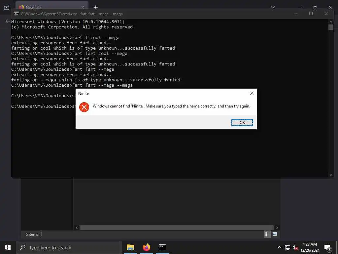Click the cmd.exe title bar icon
Image resolution: width=338 pixels, height=254 pixels.
(16, 14)
